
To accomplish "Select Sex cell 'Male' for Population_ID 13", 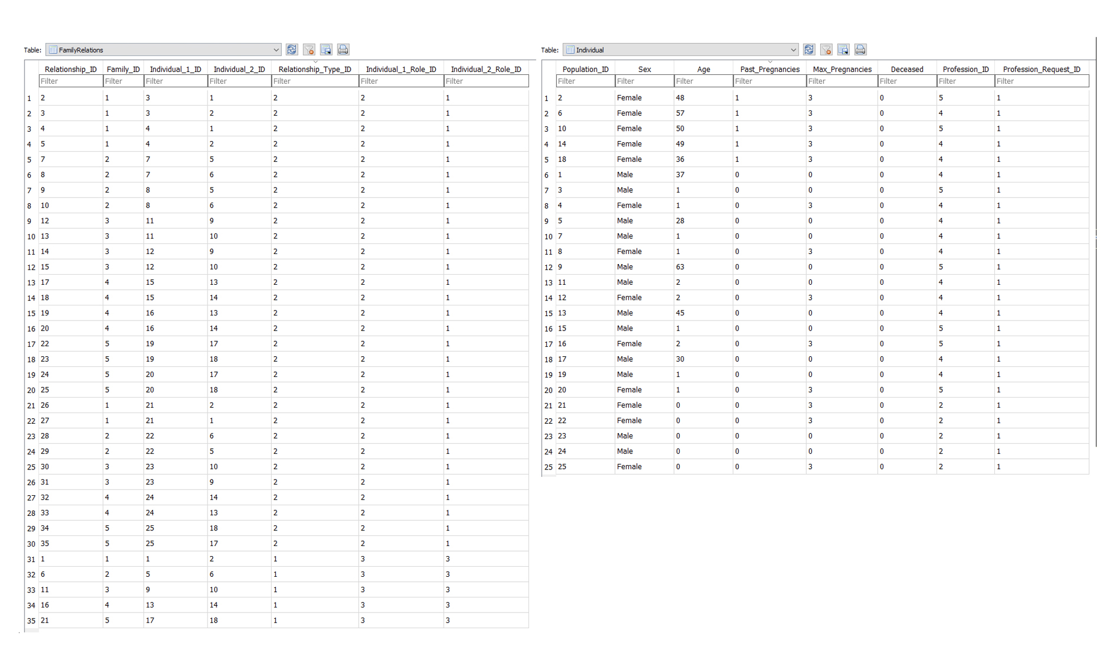I will pos(644,313).
